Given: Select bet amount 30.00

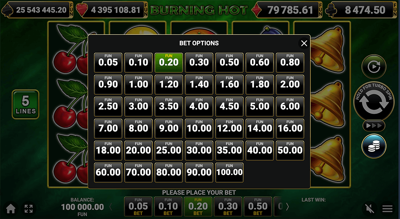Looking at the screenshot, I should point(199,150).
